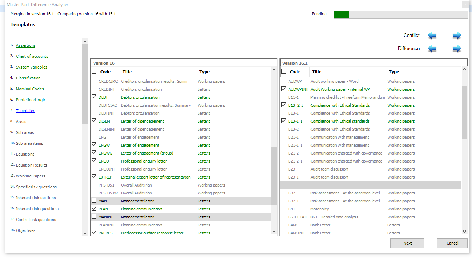
Task: Click the previous Conflict navigation arrow
Action: [432, 35]
